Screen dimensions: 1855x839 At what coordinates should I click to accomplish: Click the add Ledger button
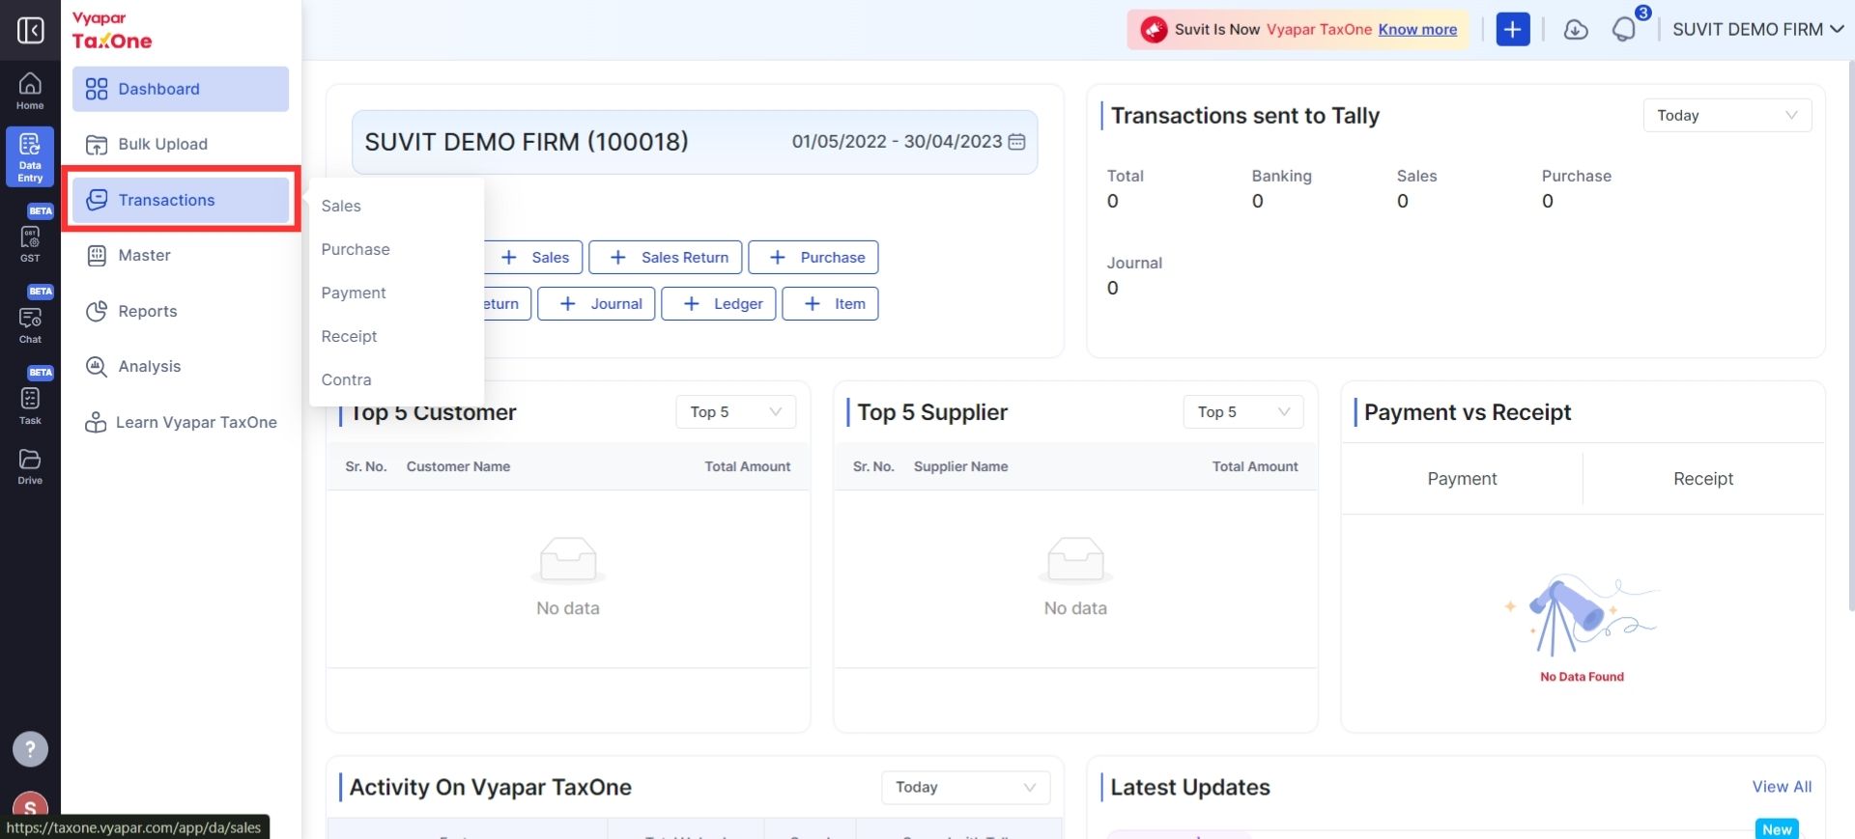click(x=719, y=304)
